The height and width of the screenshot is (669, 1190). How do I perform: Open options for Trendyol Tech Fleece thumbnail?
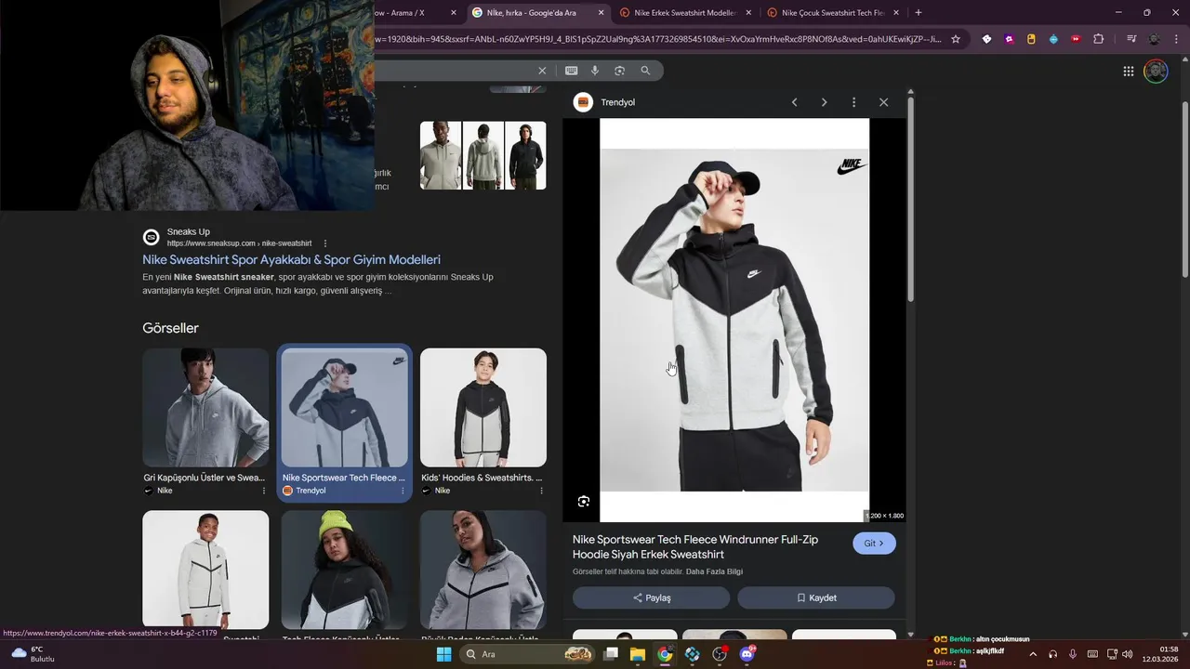pos(403,491)
